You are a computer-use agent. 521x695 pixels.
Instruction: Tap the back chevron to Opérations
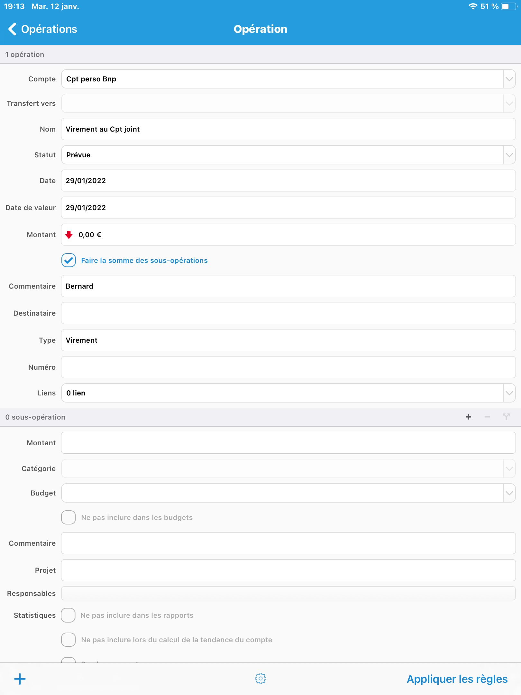(12, 29)
